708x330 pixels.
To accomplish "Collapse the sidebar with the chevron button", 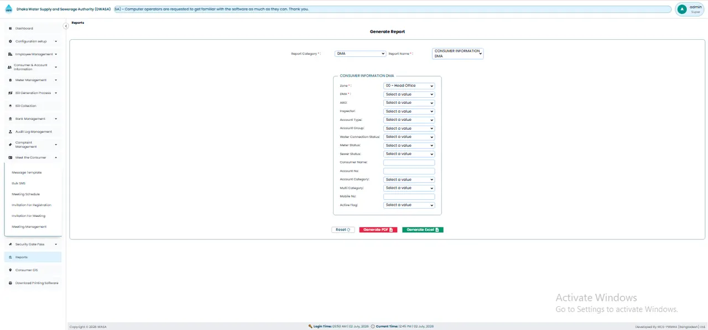I will pos(66,26).
